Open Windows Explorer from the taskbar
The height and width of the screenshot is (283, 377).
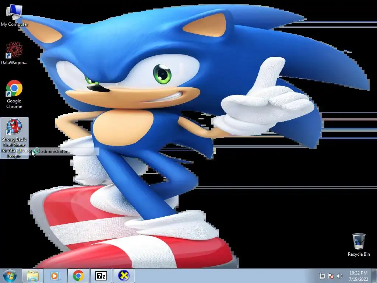point(33,276)
